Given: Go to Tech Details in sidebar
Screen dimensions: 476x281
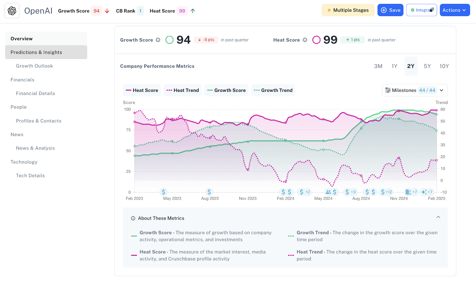Looking at the screenshot, I should pos(30,176).
